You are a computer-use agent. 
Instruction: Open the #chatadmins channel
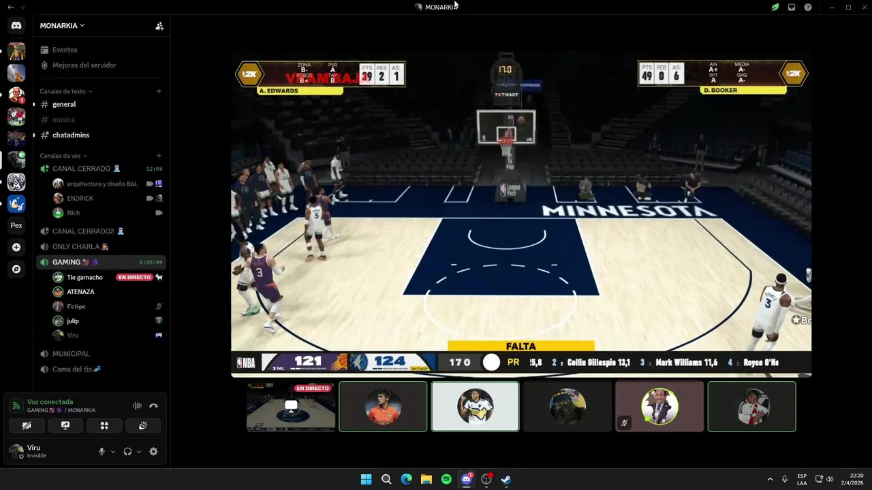click(x=101, y=135)
